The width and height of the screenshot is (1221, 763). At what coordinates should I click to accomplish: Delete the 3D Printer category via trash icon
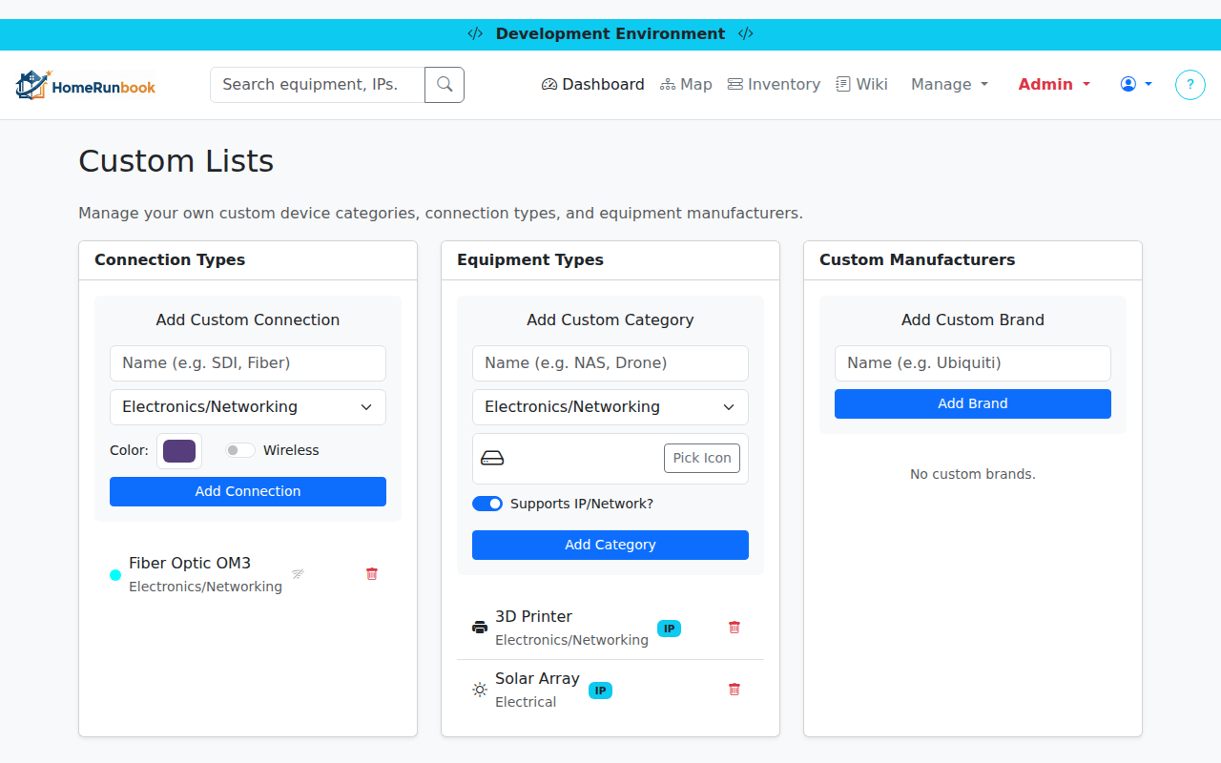(734, 627)
